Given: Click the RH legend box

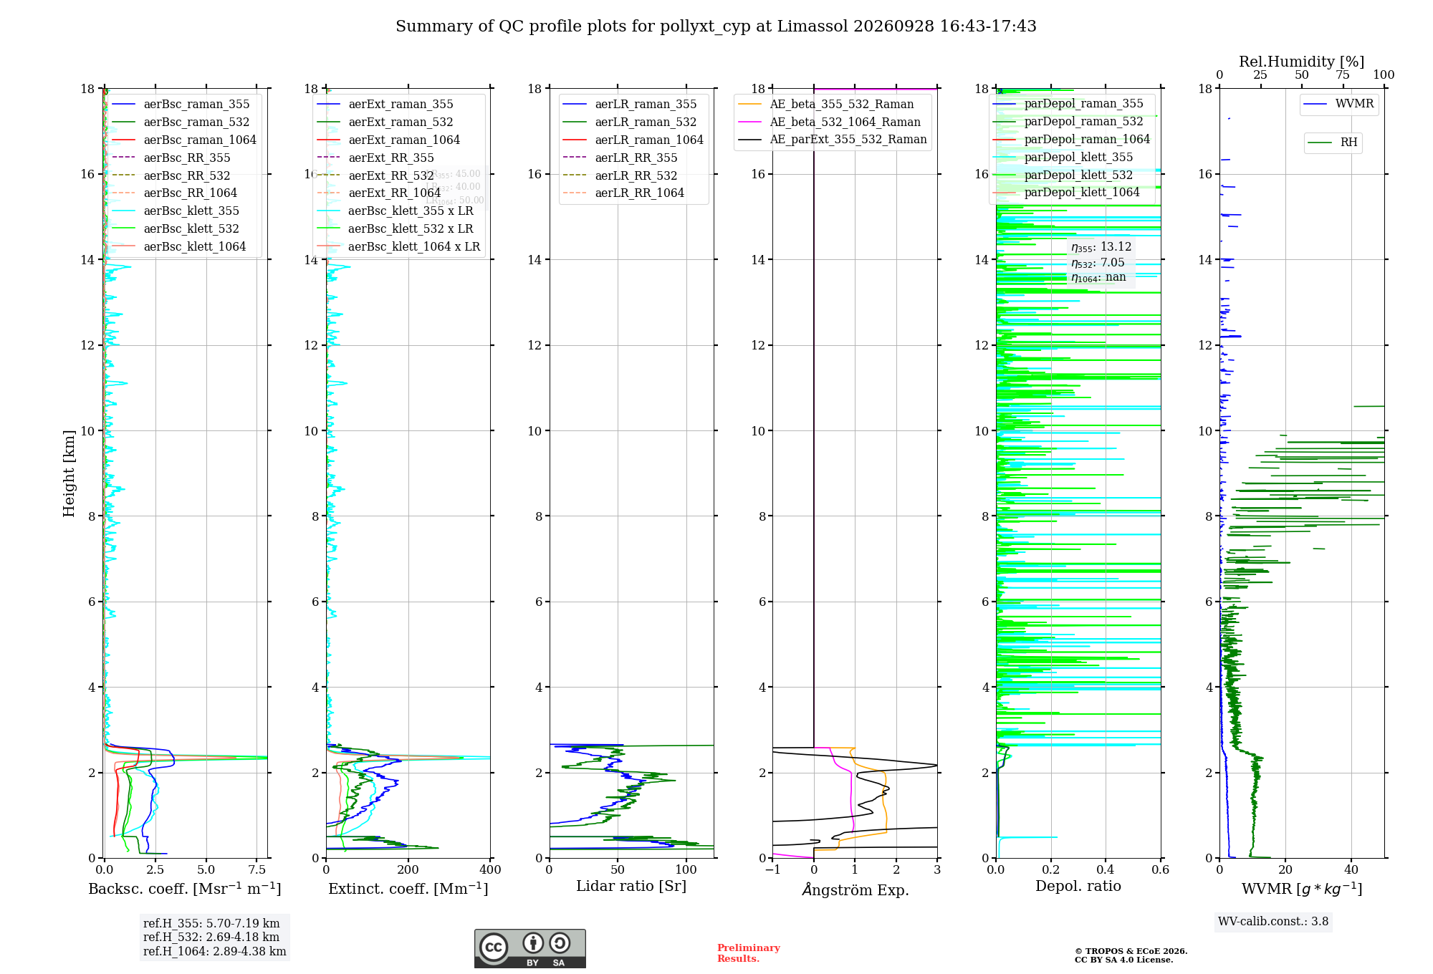Looking at the screenshot, I should pos(1333,143).
